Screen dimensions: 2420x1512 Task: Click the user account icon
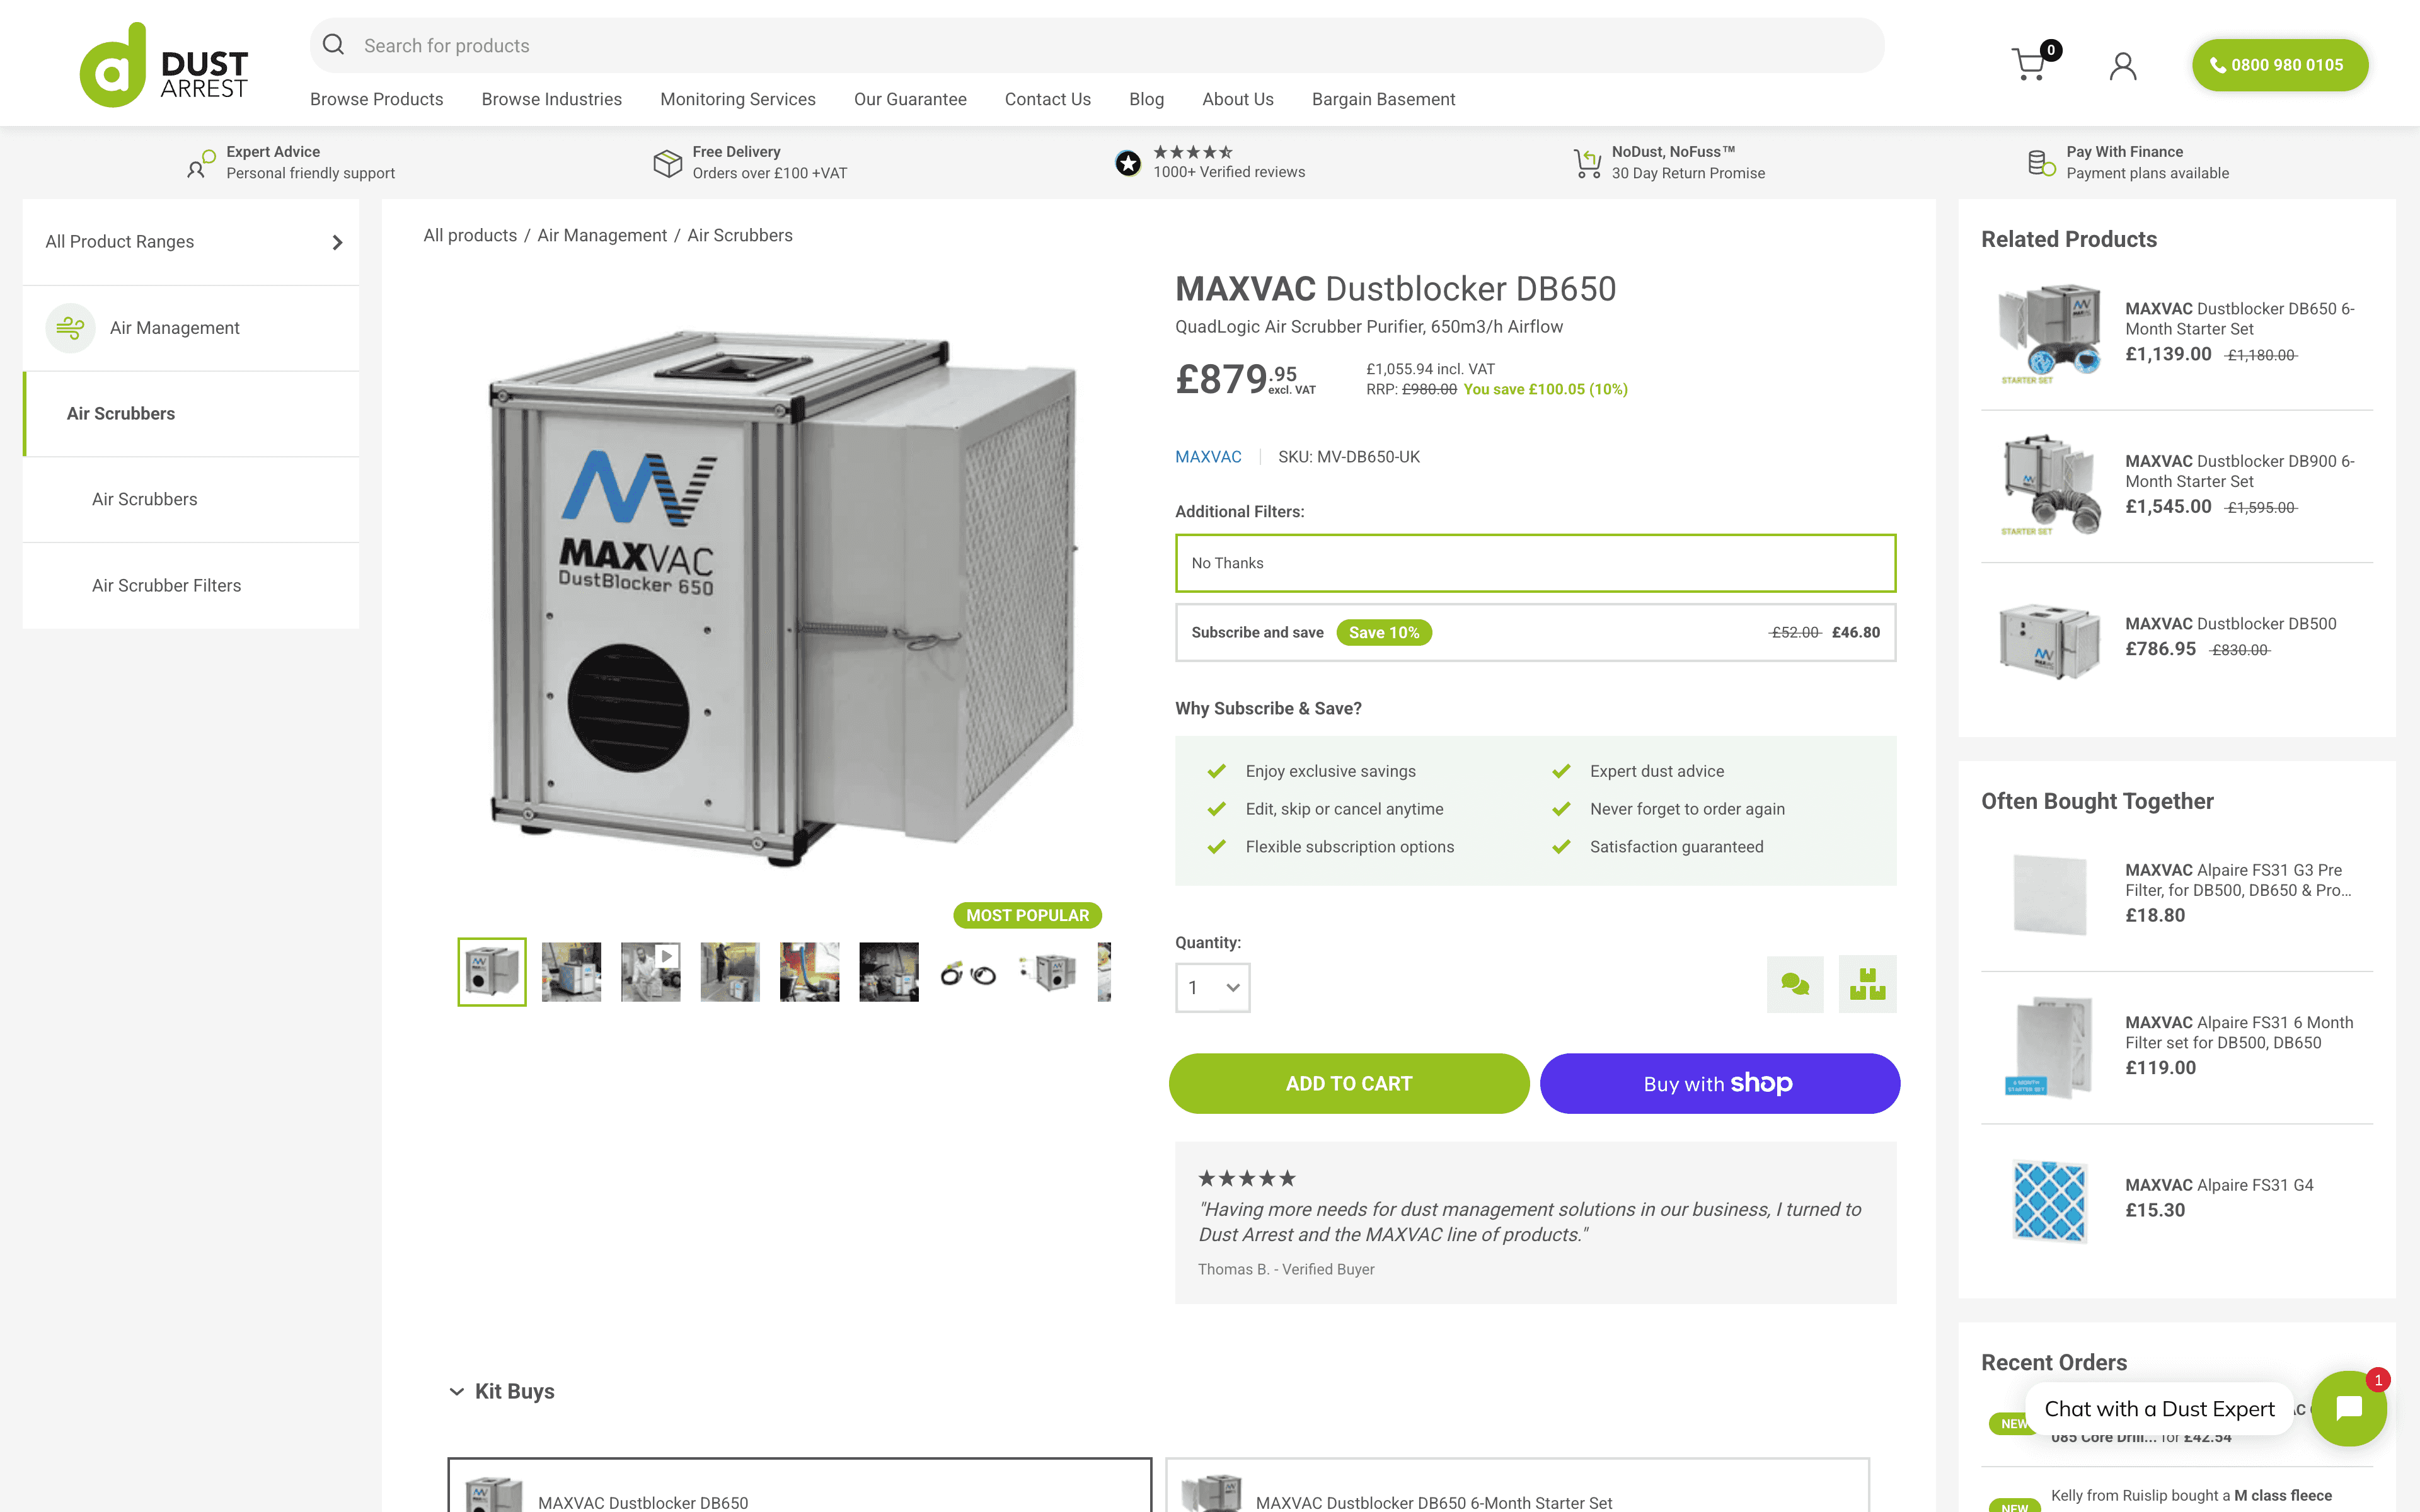point(2122,66)
